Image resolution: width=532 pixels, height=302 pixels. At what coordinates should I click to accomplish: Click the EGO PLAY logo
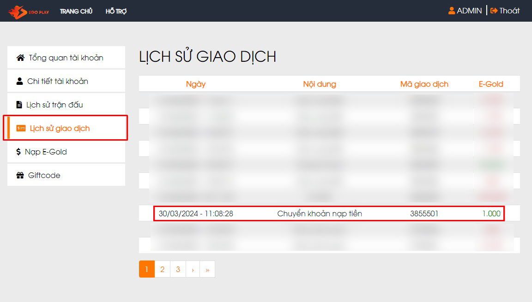point(29,12)
